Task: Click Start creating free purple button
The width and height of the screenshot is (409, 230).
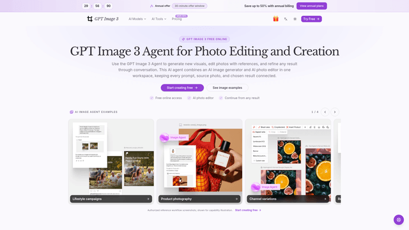Action: click(x=182, y=88)
